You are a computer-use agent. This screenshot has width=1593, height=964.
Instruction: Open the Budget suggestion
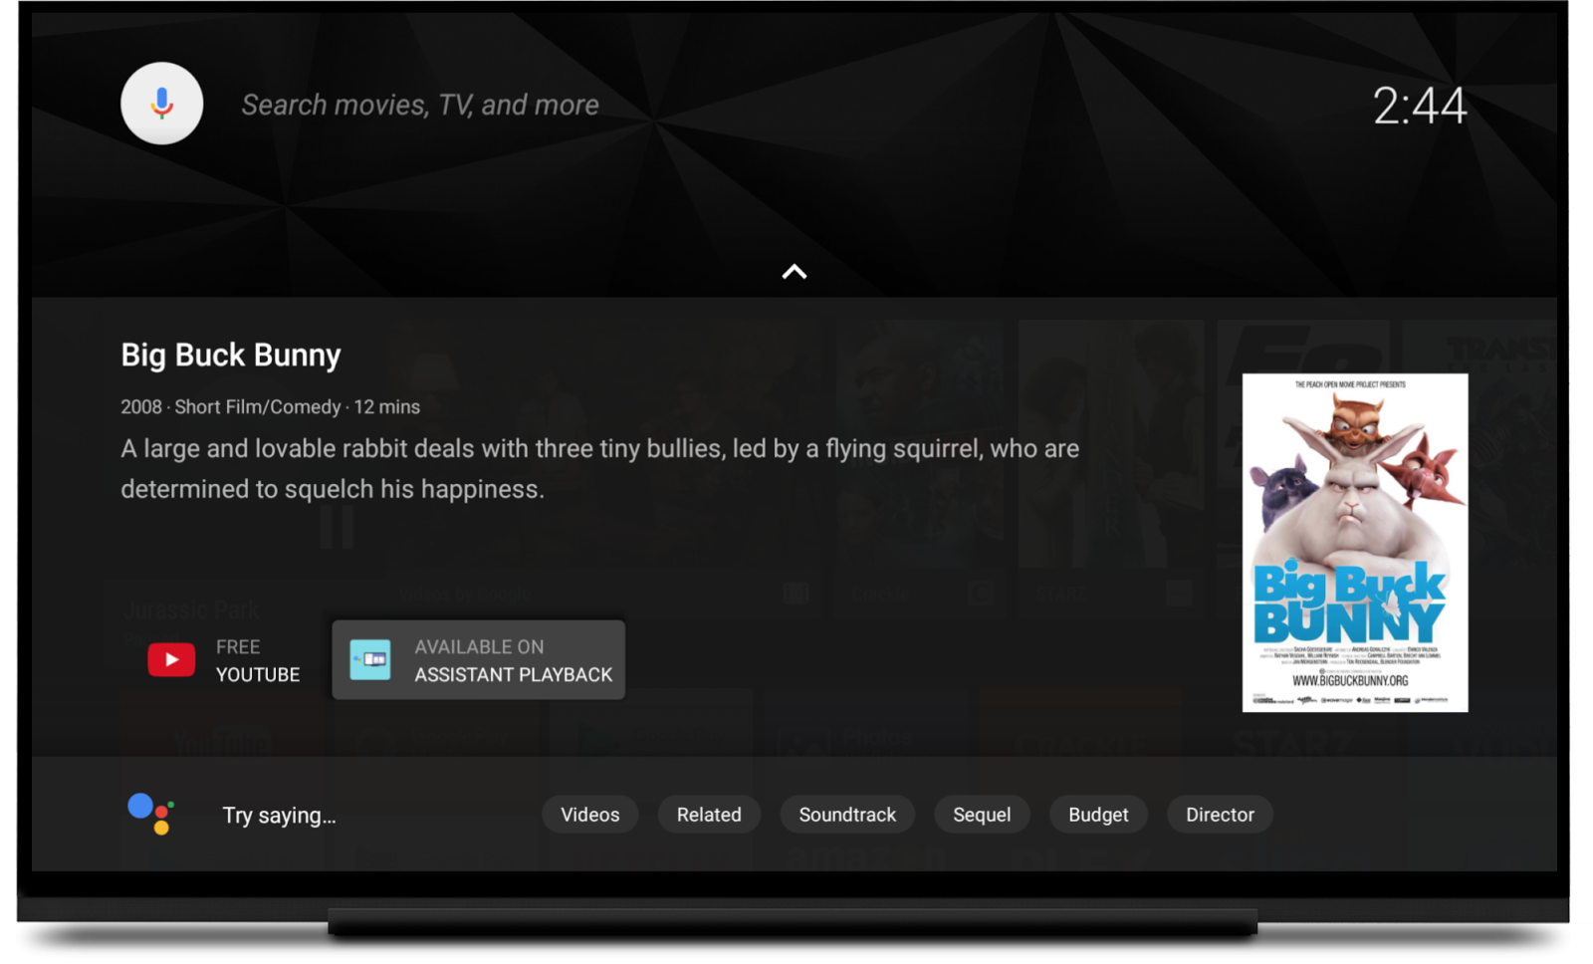pyautogui.click(x=1098, y=814)
